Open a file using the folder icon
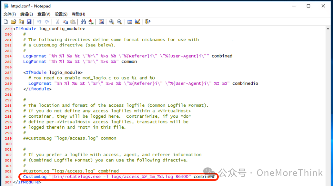Screen dimensions: 333x186 coord(13,22)
